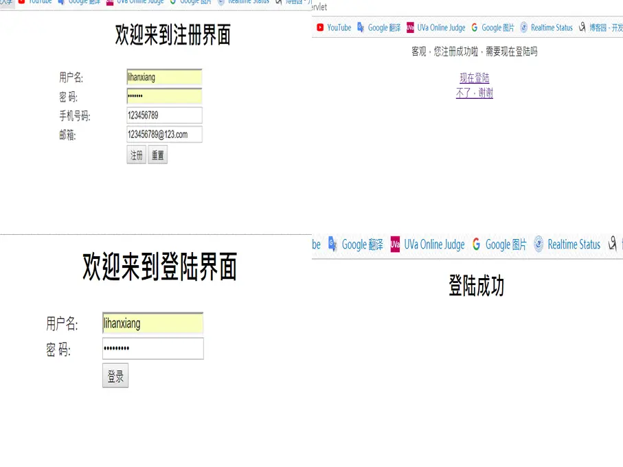The width and height of the screenshot is (623, 467).
Task: Focus 密码 field on login form
Action: [153, 349]
